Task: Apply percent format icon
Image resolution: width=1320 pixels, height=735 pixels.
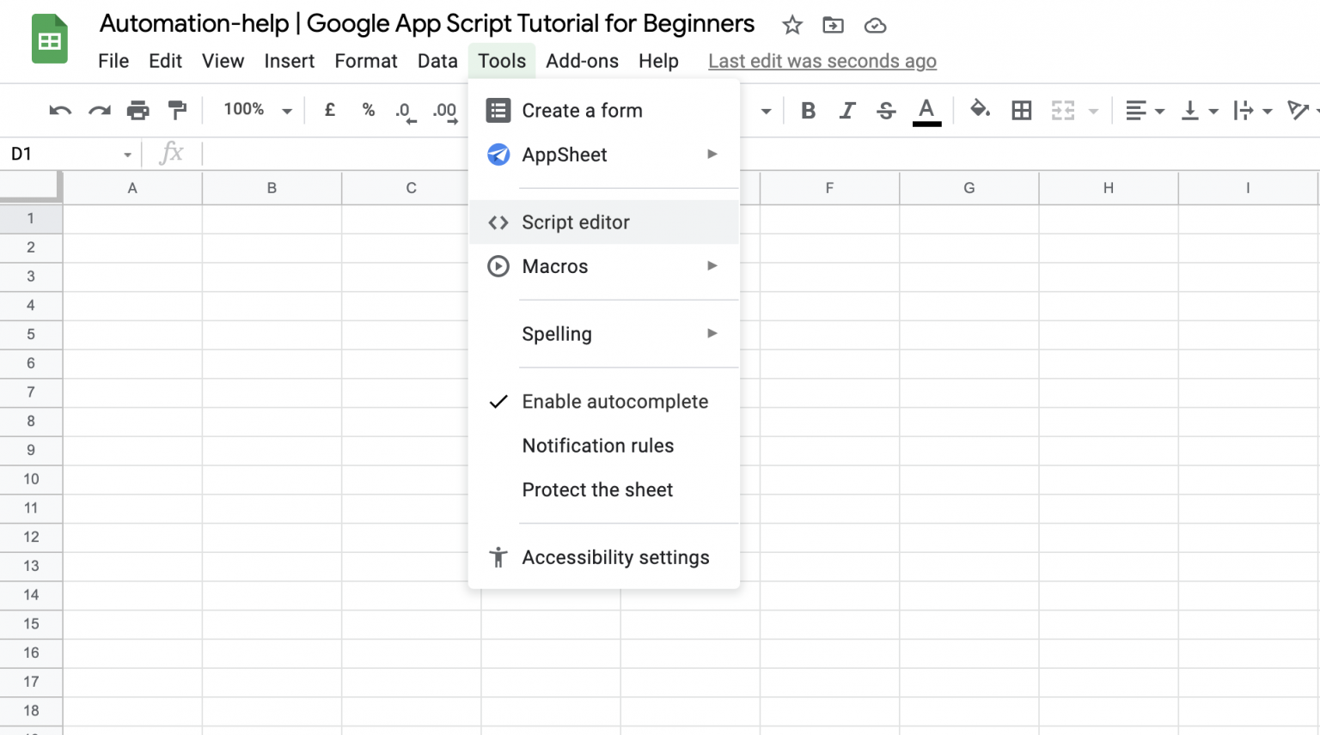Action: click(x=368, y=110)
